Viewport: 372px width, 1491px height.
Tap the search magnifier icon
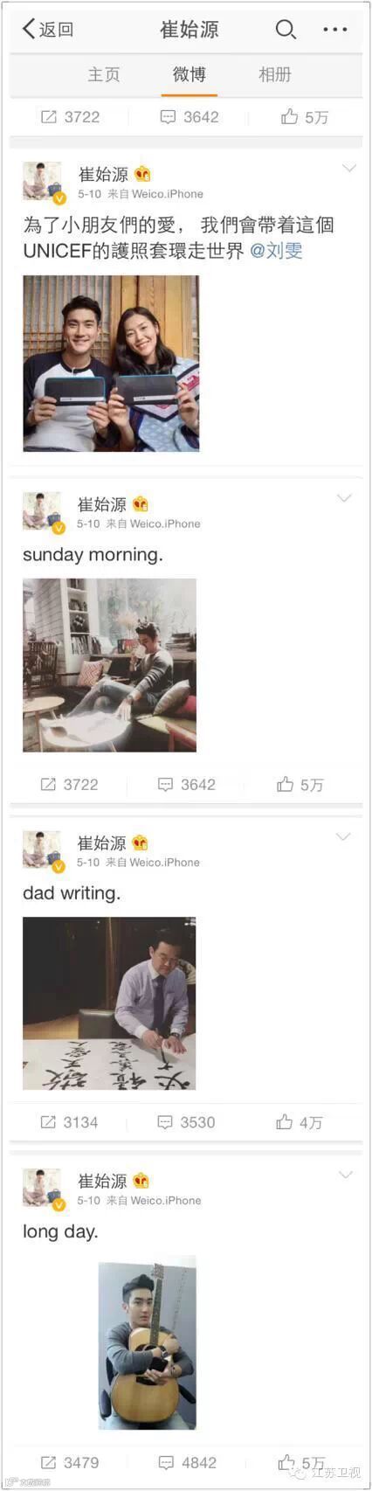[286, 30]
